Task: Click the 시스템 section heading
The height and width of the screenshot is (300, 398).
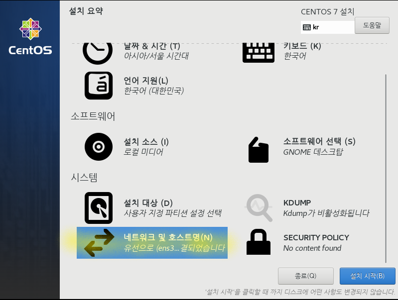Action: click(x=84, y=177)
